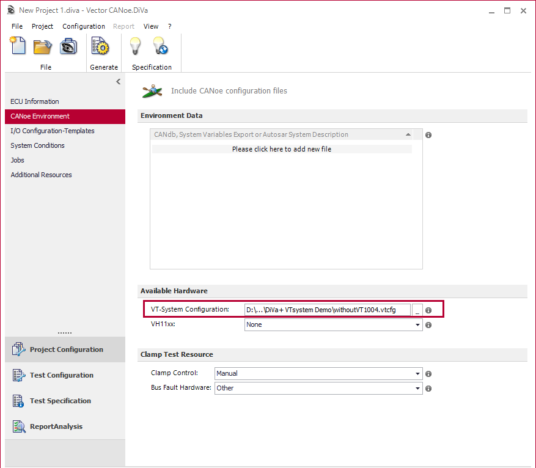The width and height of the screenshot is (536, 468).
Task: Open the Configuration menu
Action: click(x=84, y=26)
